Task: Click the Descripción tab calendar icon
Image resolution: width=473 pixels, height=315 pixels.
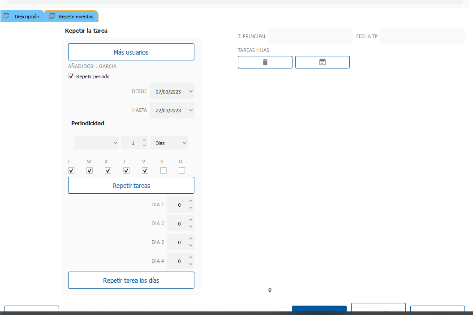Action: [x=7, y=16]
